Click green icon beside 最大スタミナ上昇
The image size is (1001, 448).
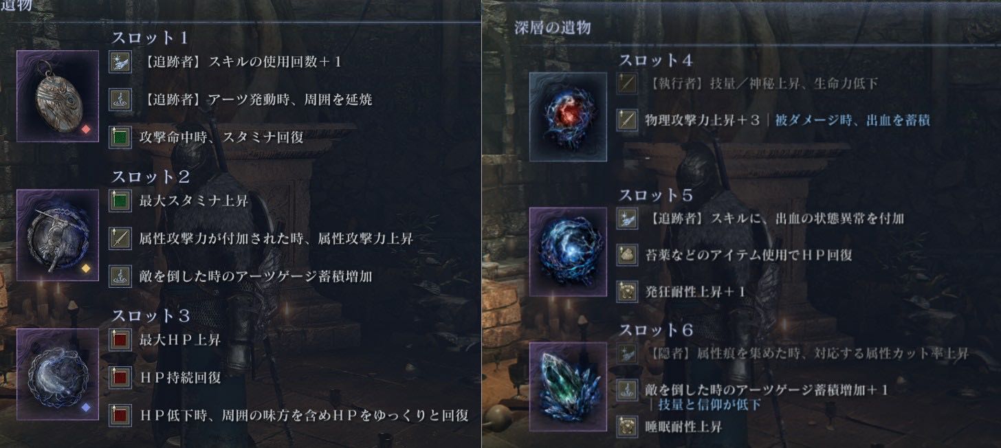(120, 202)
